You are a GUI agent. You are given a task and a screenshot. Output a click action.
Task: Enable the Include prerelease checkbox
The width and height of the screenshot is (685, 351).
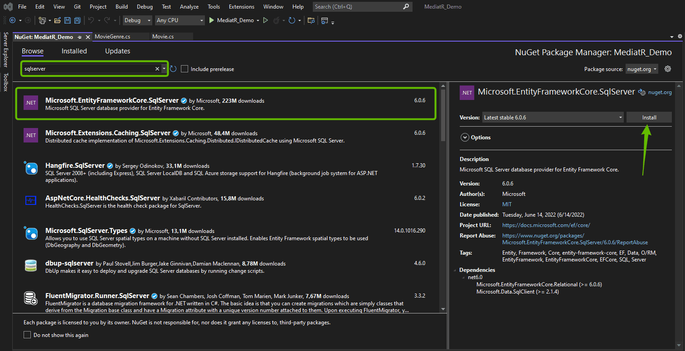click(x=185, y=69)
